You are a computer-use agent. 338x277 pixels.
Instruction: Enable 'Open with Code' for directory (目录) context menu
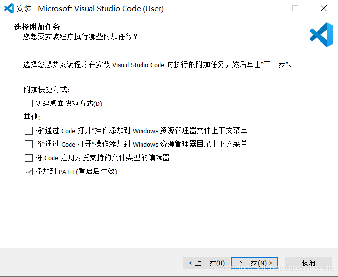[x=29, y=144]
